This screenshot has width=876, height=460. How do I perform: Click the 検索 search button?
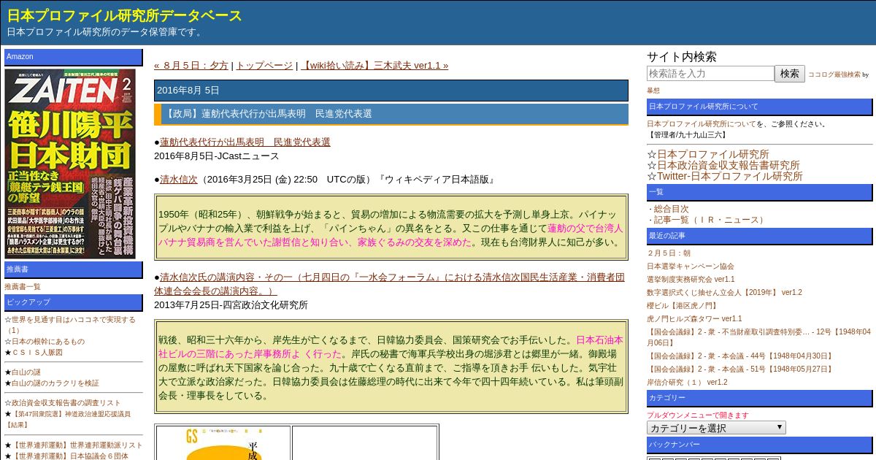click(790, 74)
